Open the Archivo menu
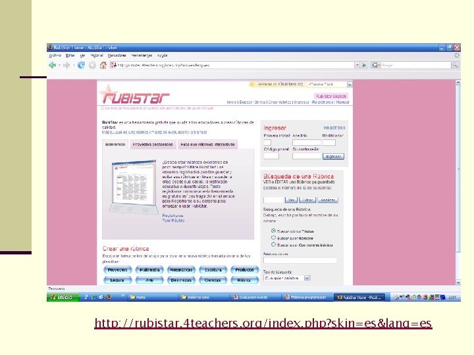Image resolution: width=474 pixels, height=355 pixels. click(55, 55)
